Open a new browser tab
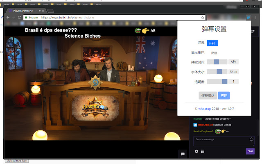 (x=50, y=11)
